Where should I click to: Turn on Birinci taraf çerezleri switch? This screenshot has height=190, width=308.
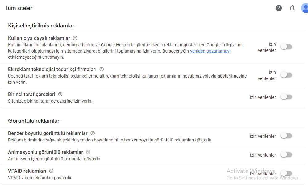tap(286, 97)
